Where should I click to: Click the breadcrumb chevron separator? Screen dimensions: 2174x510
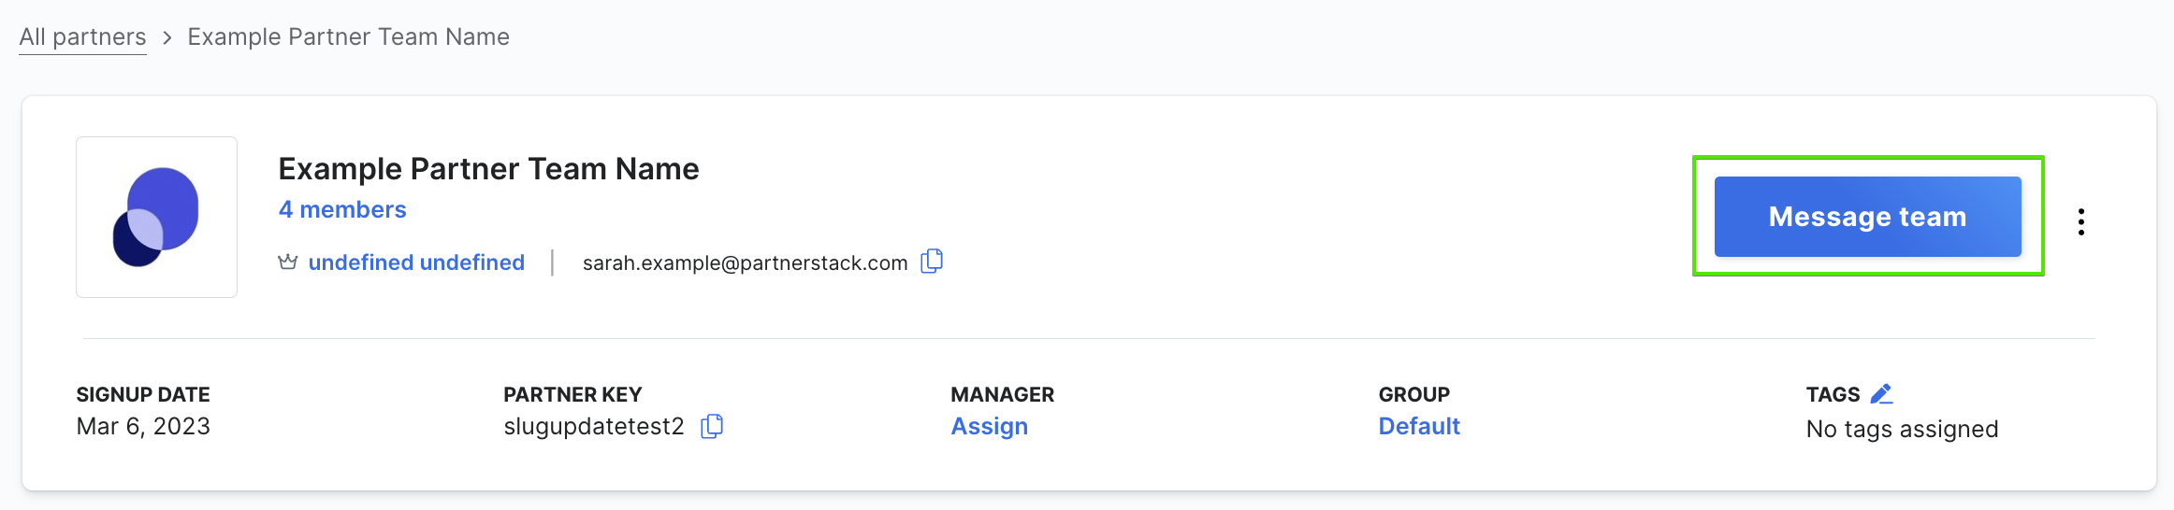167,37
